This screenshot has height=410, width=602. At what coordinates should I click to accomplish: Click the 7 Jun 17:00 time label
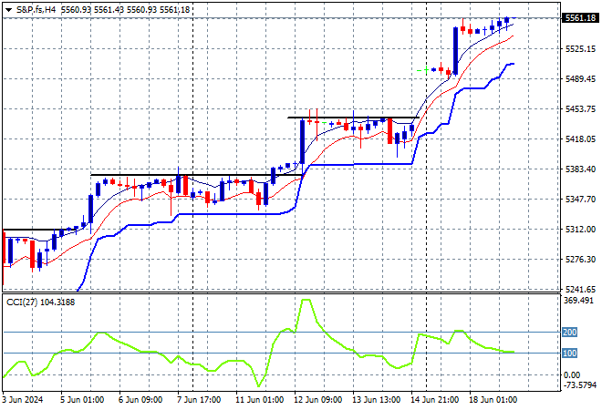click(199, 400)
